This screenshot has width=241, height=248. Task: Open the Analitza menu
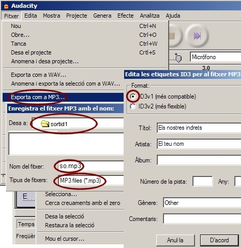click(149, 16)
